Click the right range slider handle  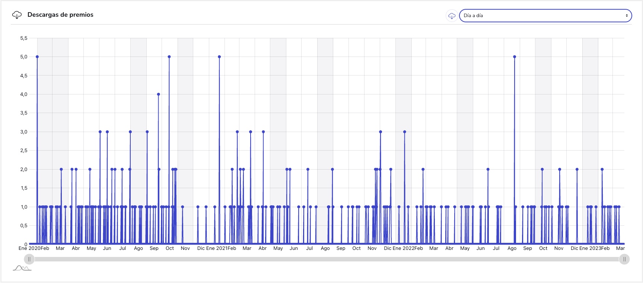point(624,259)
